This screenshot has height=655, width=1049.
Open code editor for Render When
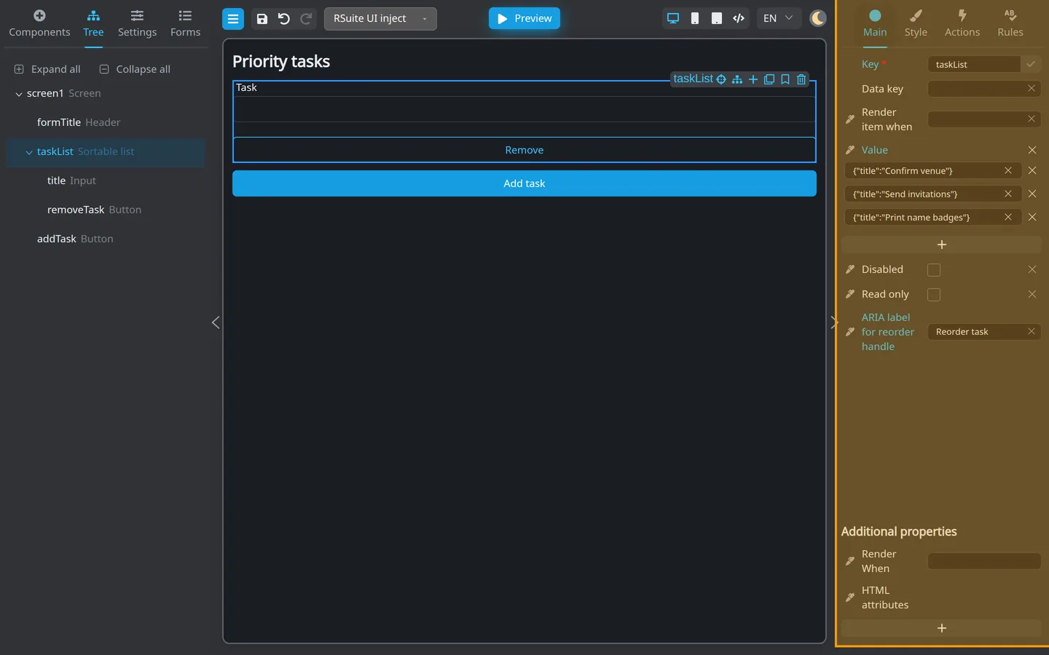850,561
